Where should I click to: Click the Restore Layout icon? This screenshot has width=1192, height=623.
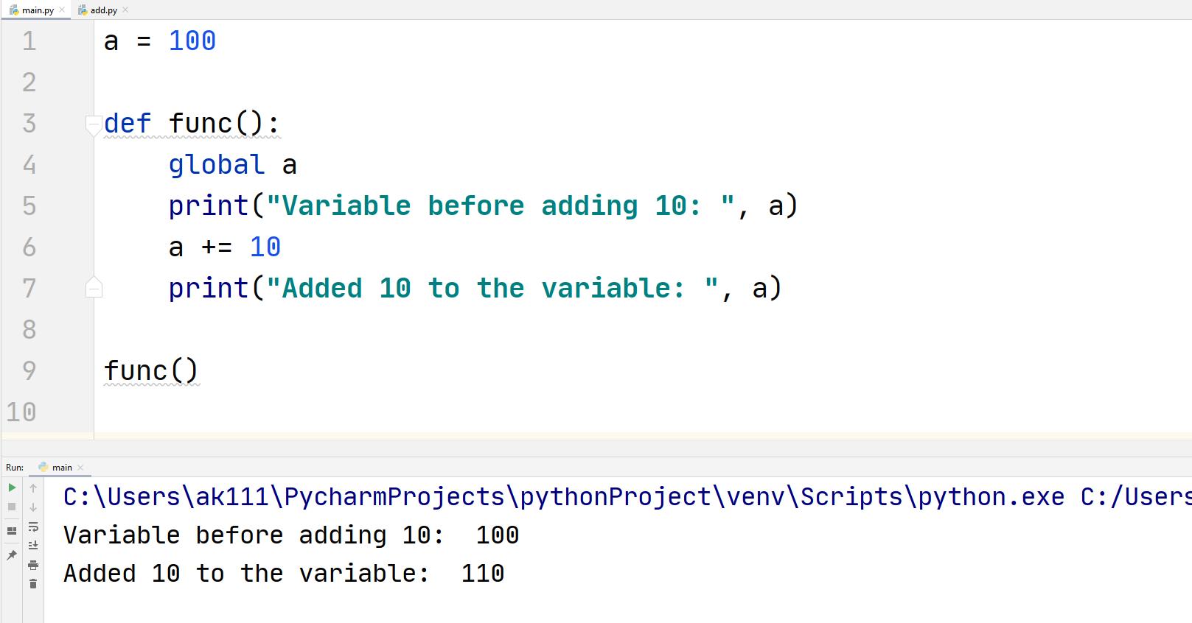(12, 530)
